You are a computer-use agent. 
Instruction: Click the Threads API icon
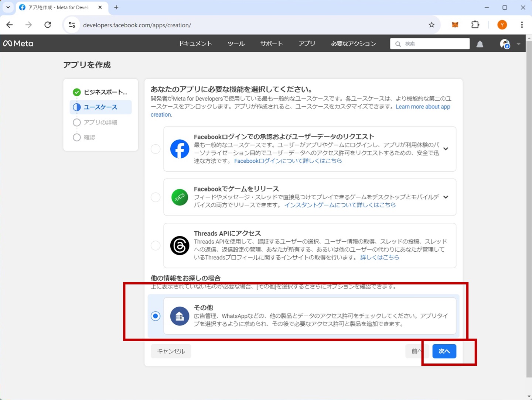(x=180, y=245)
